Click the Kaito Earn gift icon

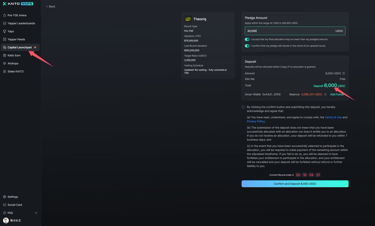[x=4, y=56]
